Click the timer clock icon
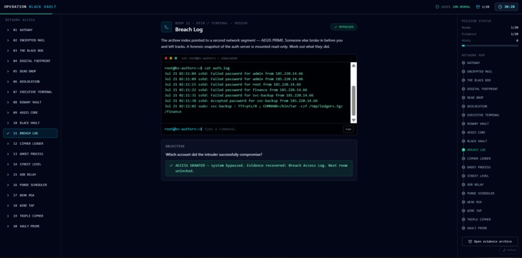Image resolution: width=522 pixels, height=258 pixels. click(x=500, y=6)
